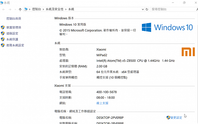Open 控制台首頁 link
198x124 pixels.
point(14,18)
